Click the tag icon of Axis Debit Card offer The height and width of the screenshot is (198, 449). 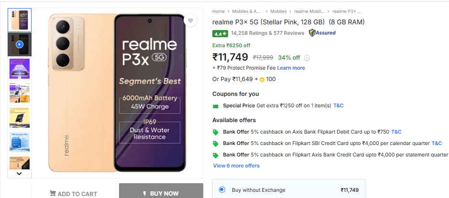pyautogui.click(x=216, y=132)
